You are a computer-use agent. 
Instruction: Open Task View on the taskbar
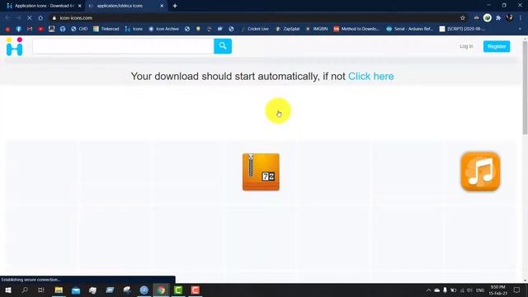coord(41,290)
